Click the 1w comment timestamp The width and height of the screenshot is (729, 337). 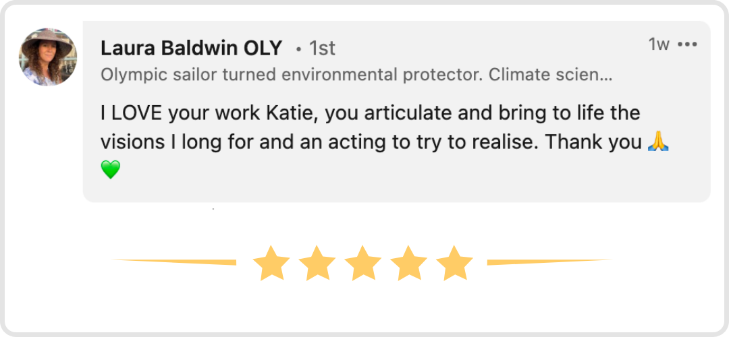tap(658, 44)
